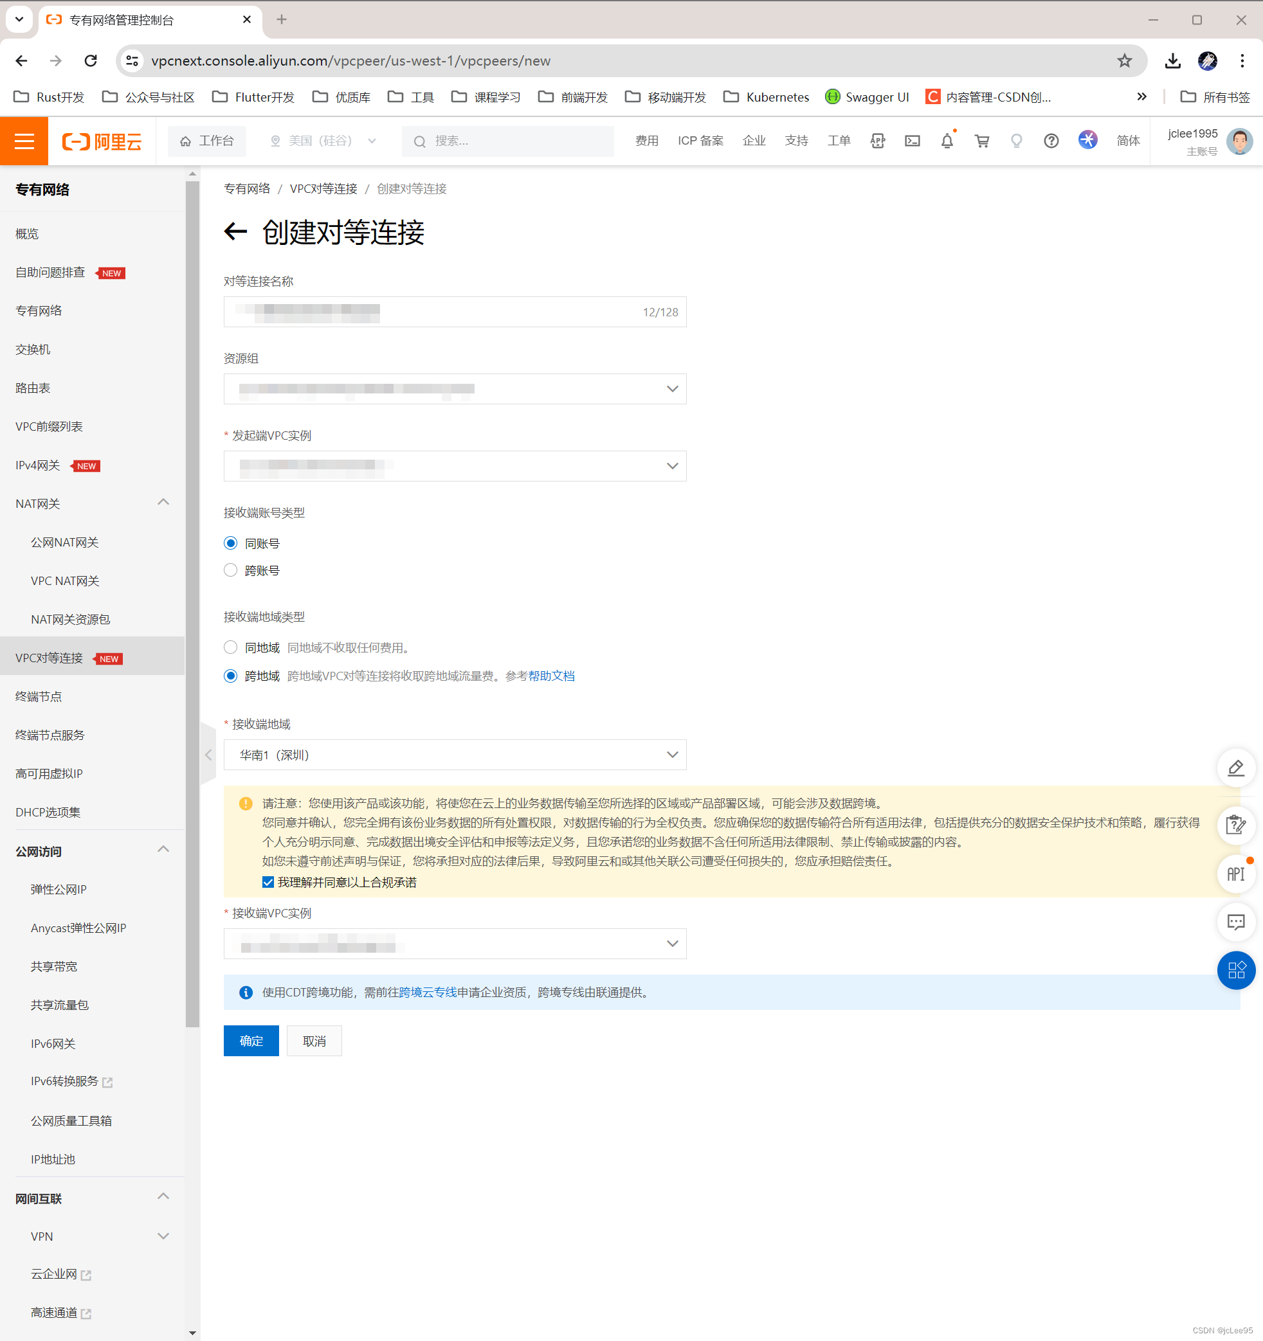Collapse the sidebar with the side handle
Screen dimensions: 1263x1341
click(208, 754)
